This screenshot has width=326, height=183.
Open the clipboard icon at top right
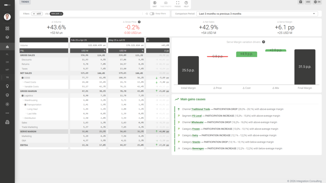pos(301,2)
